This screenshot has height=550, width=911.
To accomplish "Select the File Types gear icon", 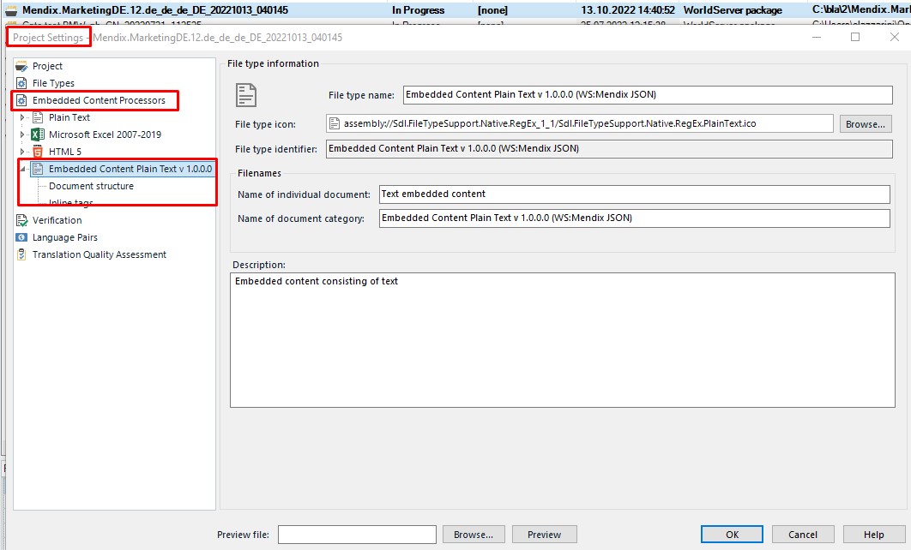I will (x=22, y=83).
